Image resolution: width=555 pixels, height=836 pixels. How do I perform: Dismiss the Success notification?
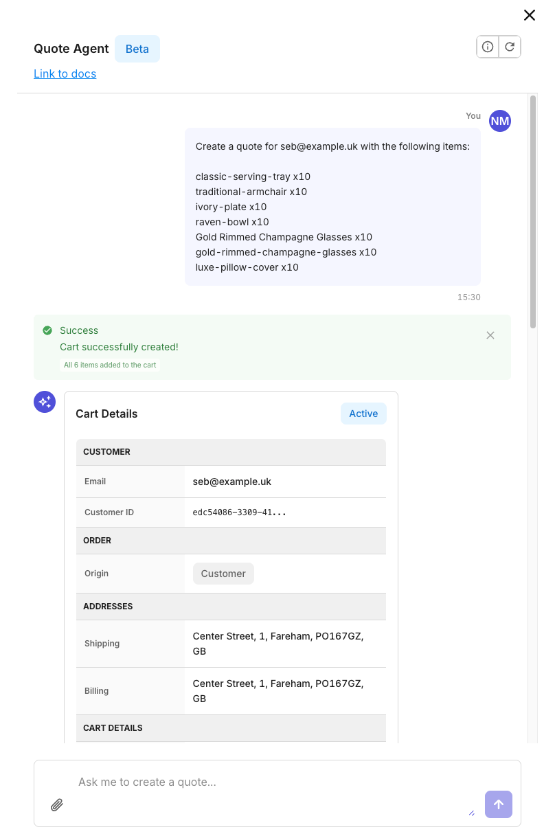point(490,335)
